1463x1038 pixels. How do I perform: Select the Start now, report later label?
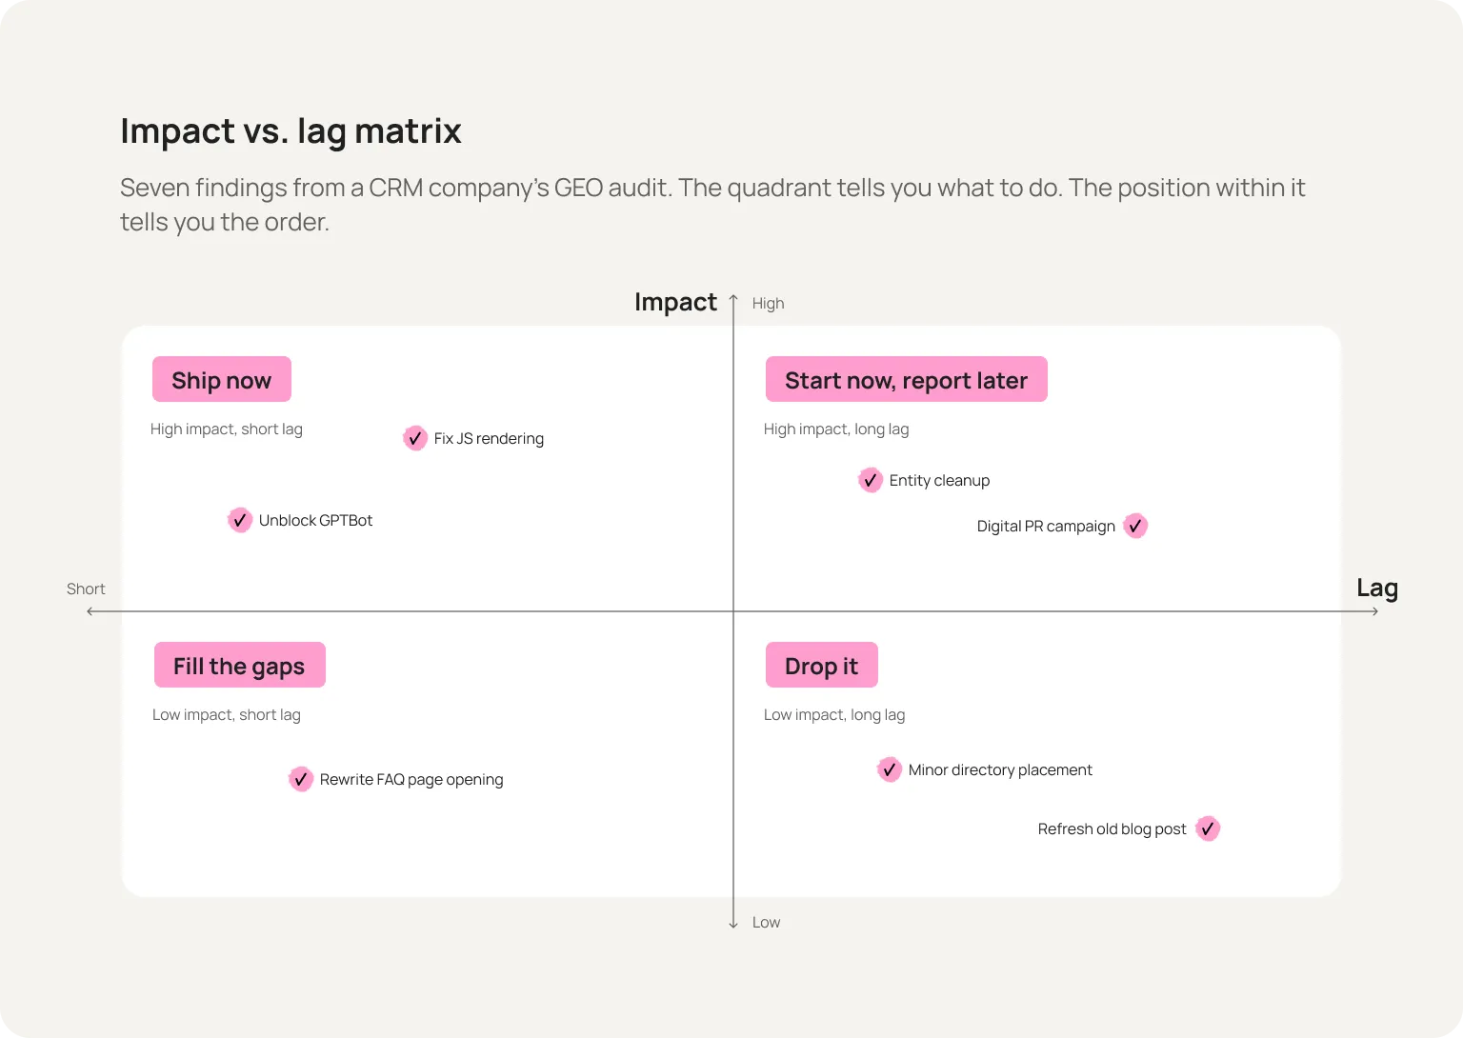907,379
